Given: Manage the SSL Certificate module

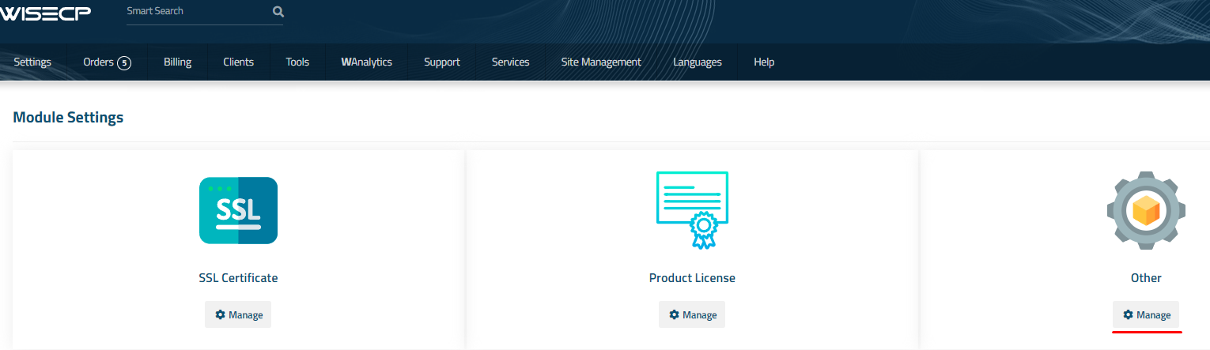Looking at the screenshot, I should 238,314.
